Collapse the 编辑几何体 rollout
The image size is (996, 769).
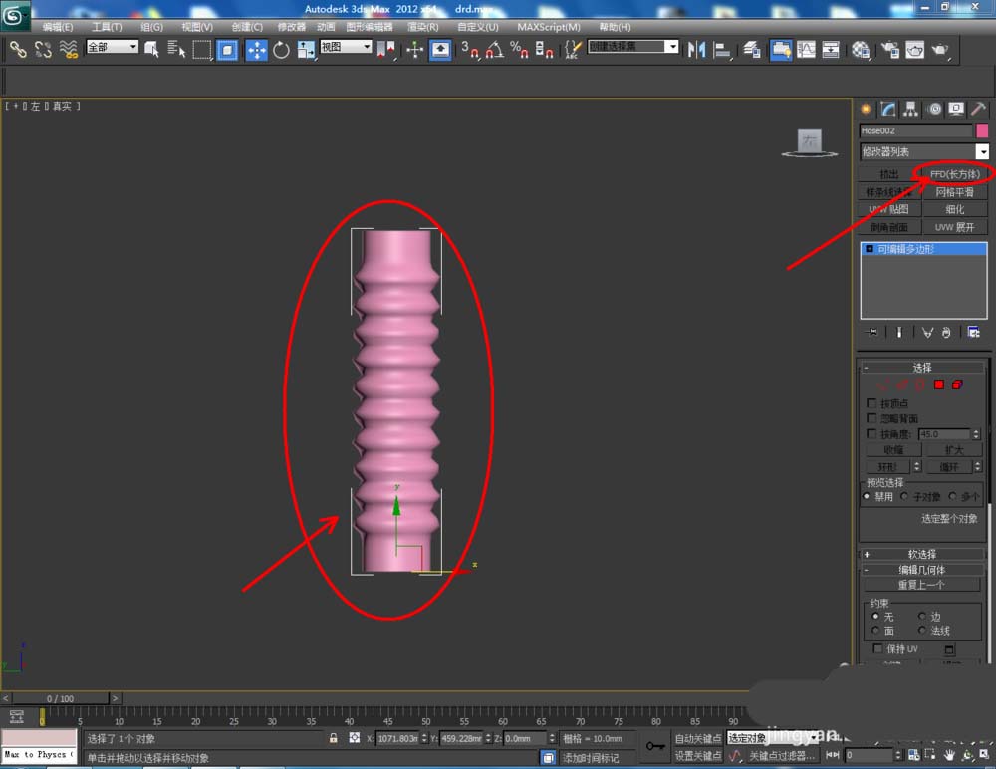922,570
